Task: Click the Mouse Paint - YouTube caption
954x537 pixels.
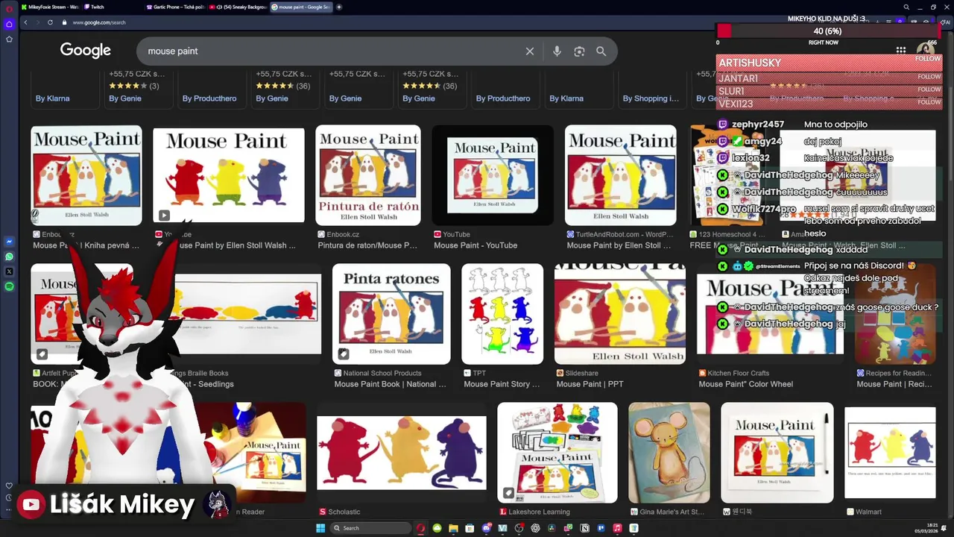Action: [x=476, y=245]
